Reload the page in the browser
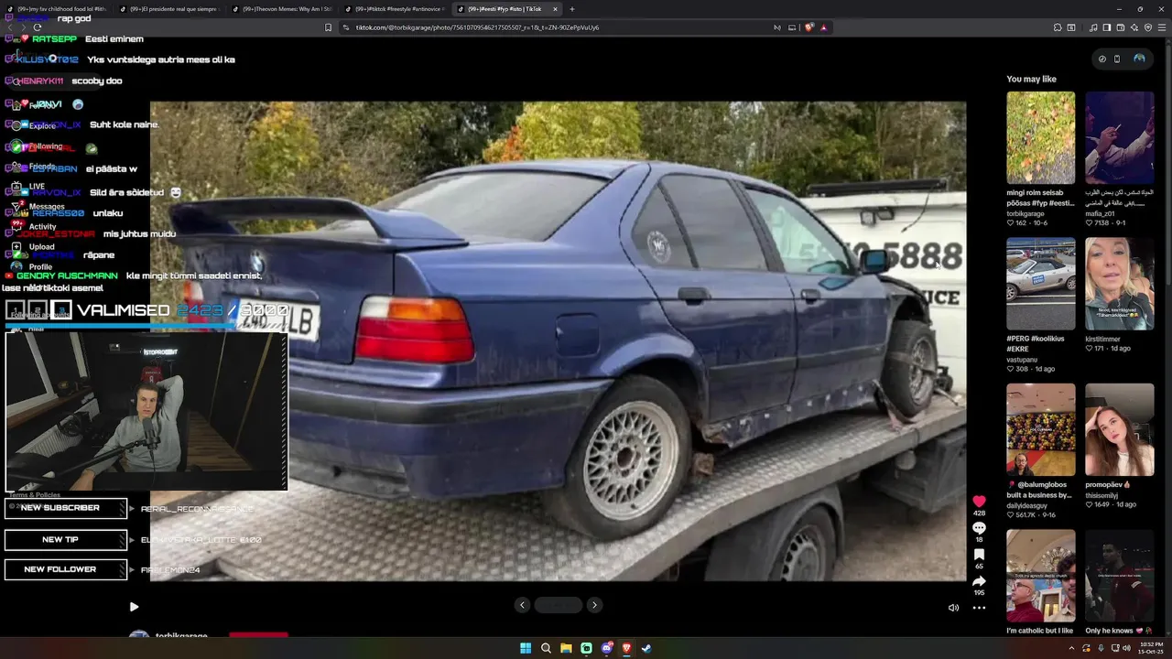The height and width of the screenshot is (659, 1172). pyautogui.click(x=38, y=27)
